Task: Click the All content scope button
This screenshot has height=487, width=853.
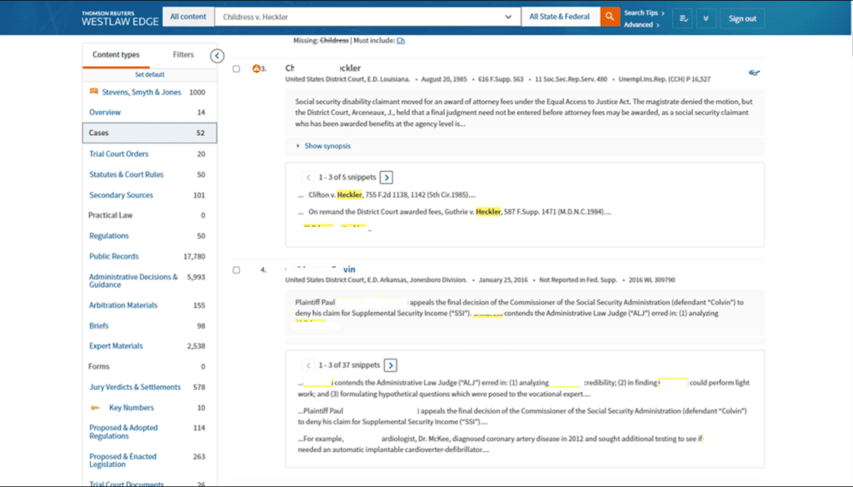Action: pyautogui.click(x=188, y=16)
